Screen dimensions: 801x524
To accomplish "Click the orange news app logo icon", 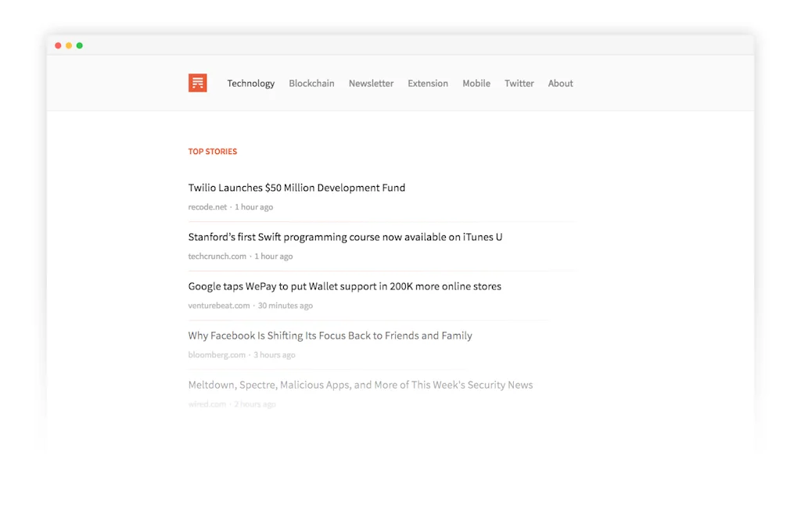I will tap(197, 82).
